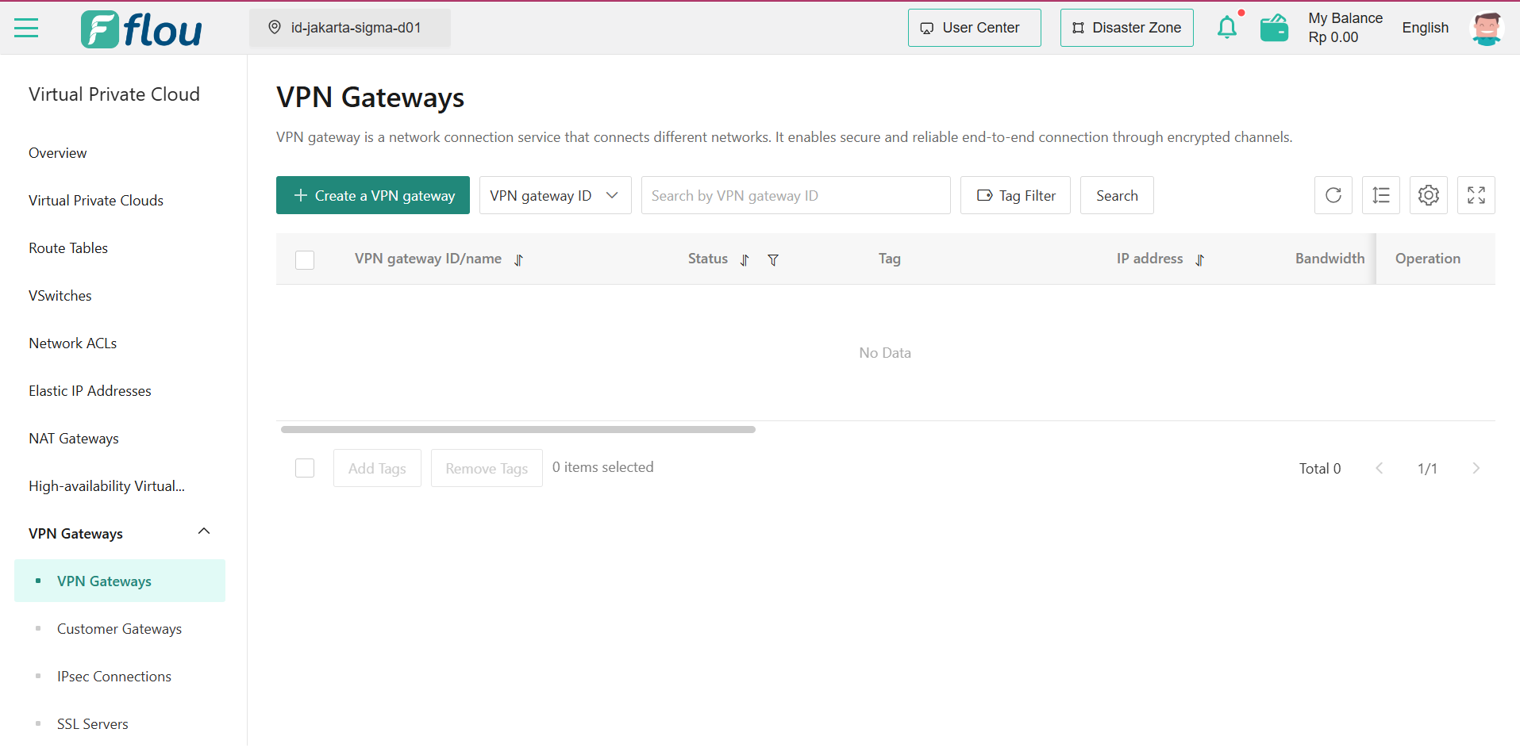The height and width of the screenshot is (748, 1520).
Task: Click Create a VPN gateway button
Action: tap(373, 195)
